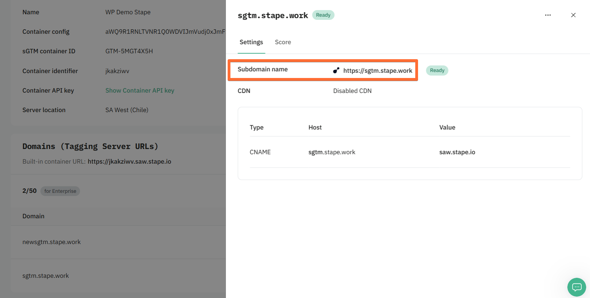Select the CNAME host value sgtm.stape.work
The image size is (590, 298).
(x=332, y=152)
